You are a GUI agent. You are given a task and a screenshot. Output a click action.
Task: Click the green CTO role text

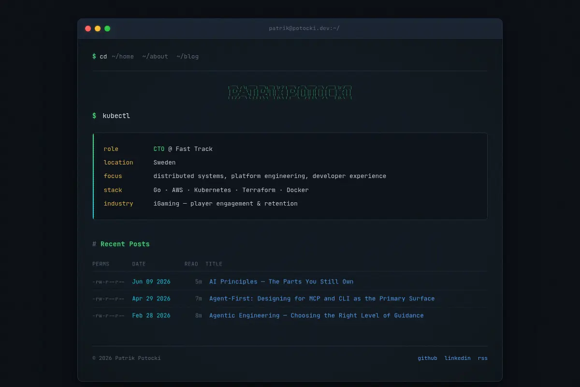pyautogui.click(x=159, y=149)
